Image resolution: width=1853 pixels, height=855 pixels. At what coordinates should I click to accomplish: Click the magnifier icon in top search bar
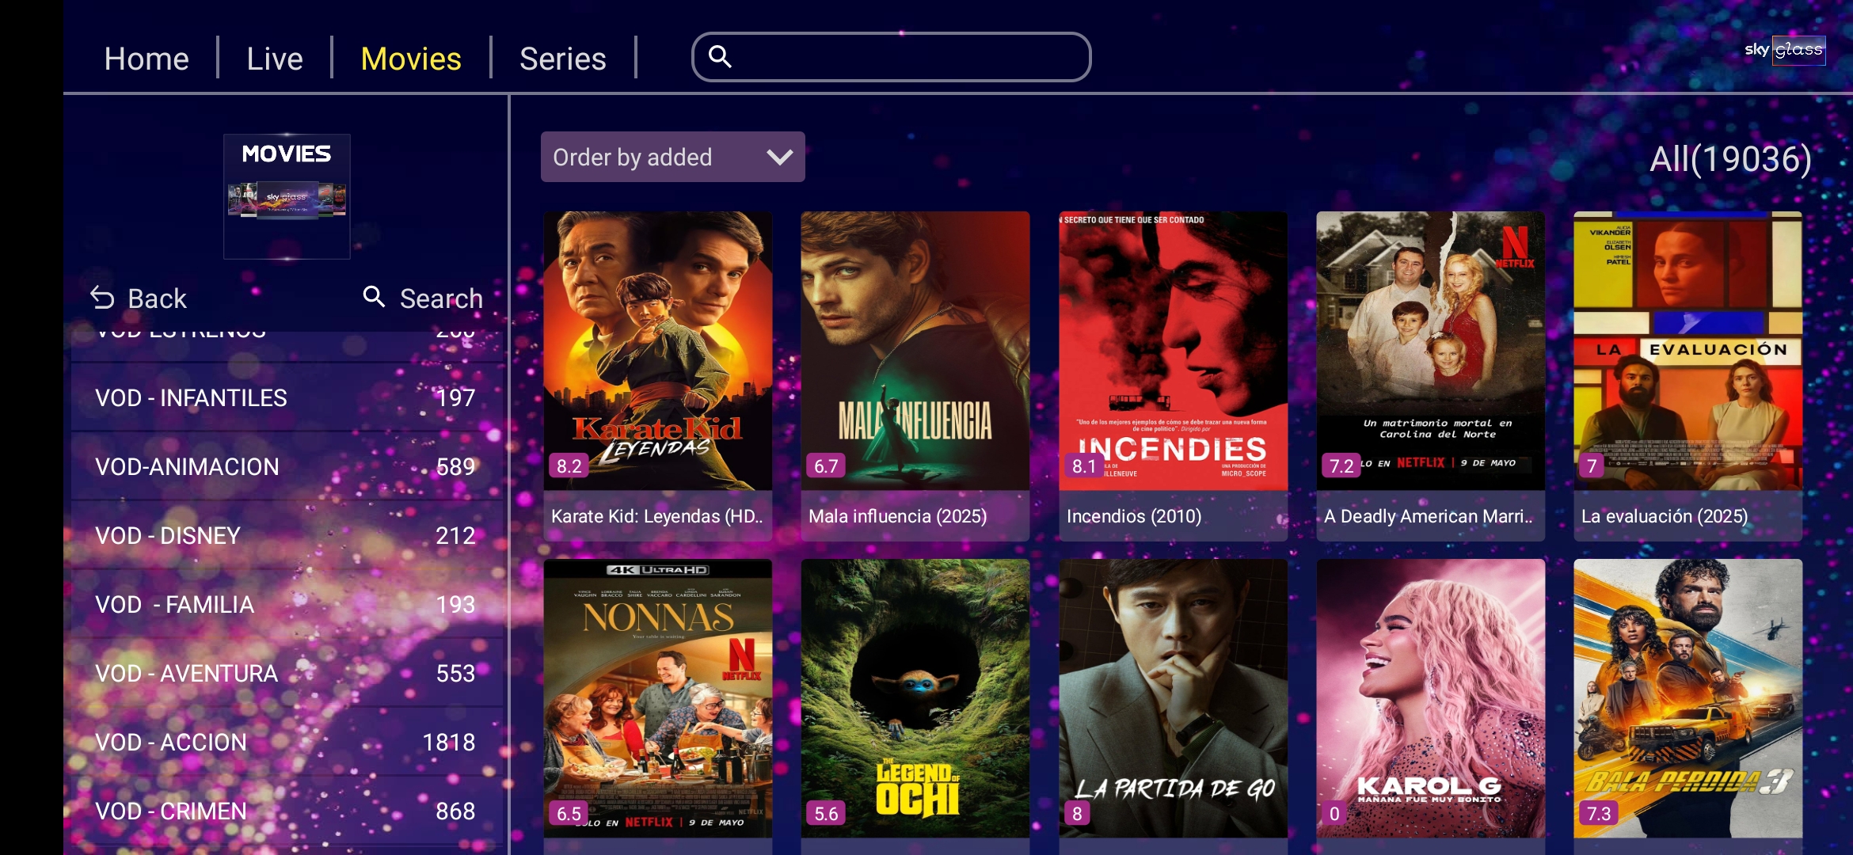[x=720, y=56]
